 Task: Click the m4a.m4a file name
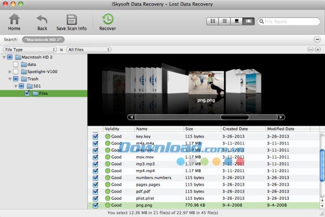tap(145, 143)
